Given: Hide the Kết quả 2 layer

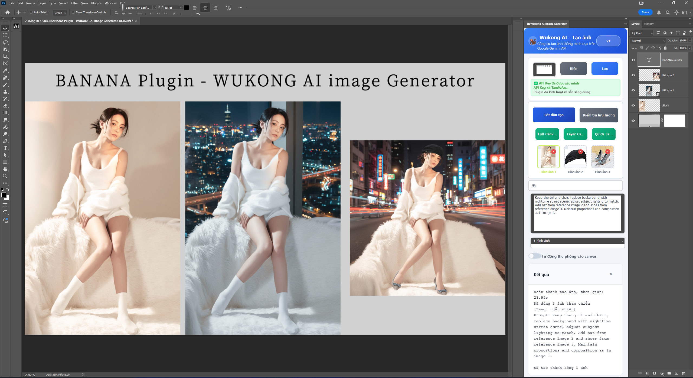Looking at the screenshot, I should tap(633, 75).
